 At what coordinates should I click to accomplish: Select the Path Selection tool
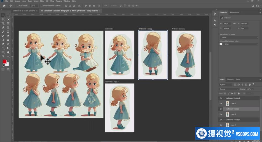click(x=8, y=48)
